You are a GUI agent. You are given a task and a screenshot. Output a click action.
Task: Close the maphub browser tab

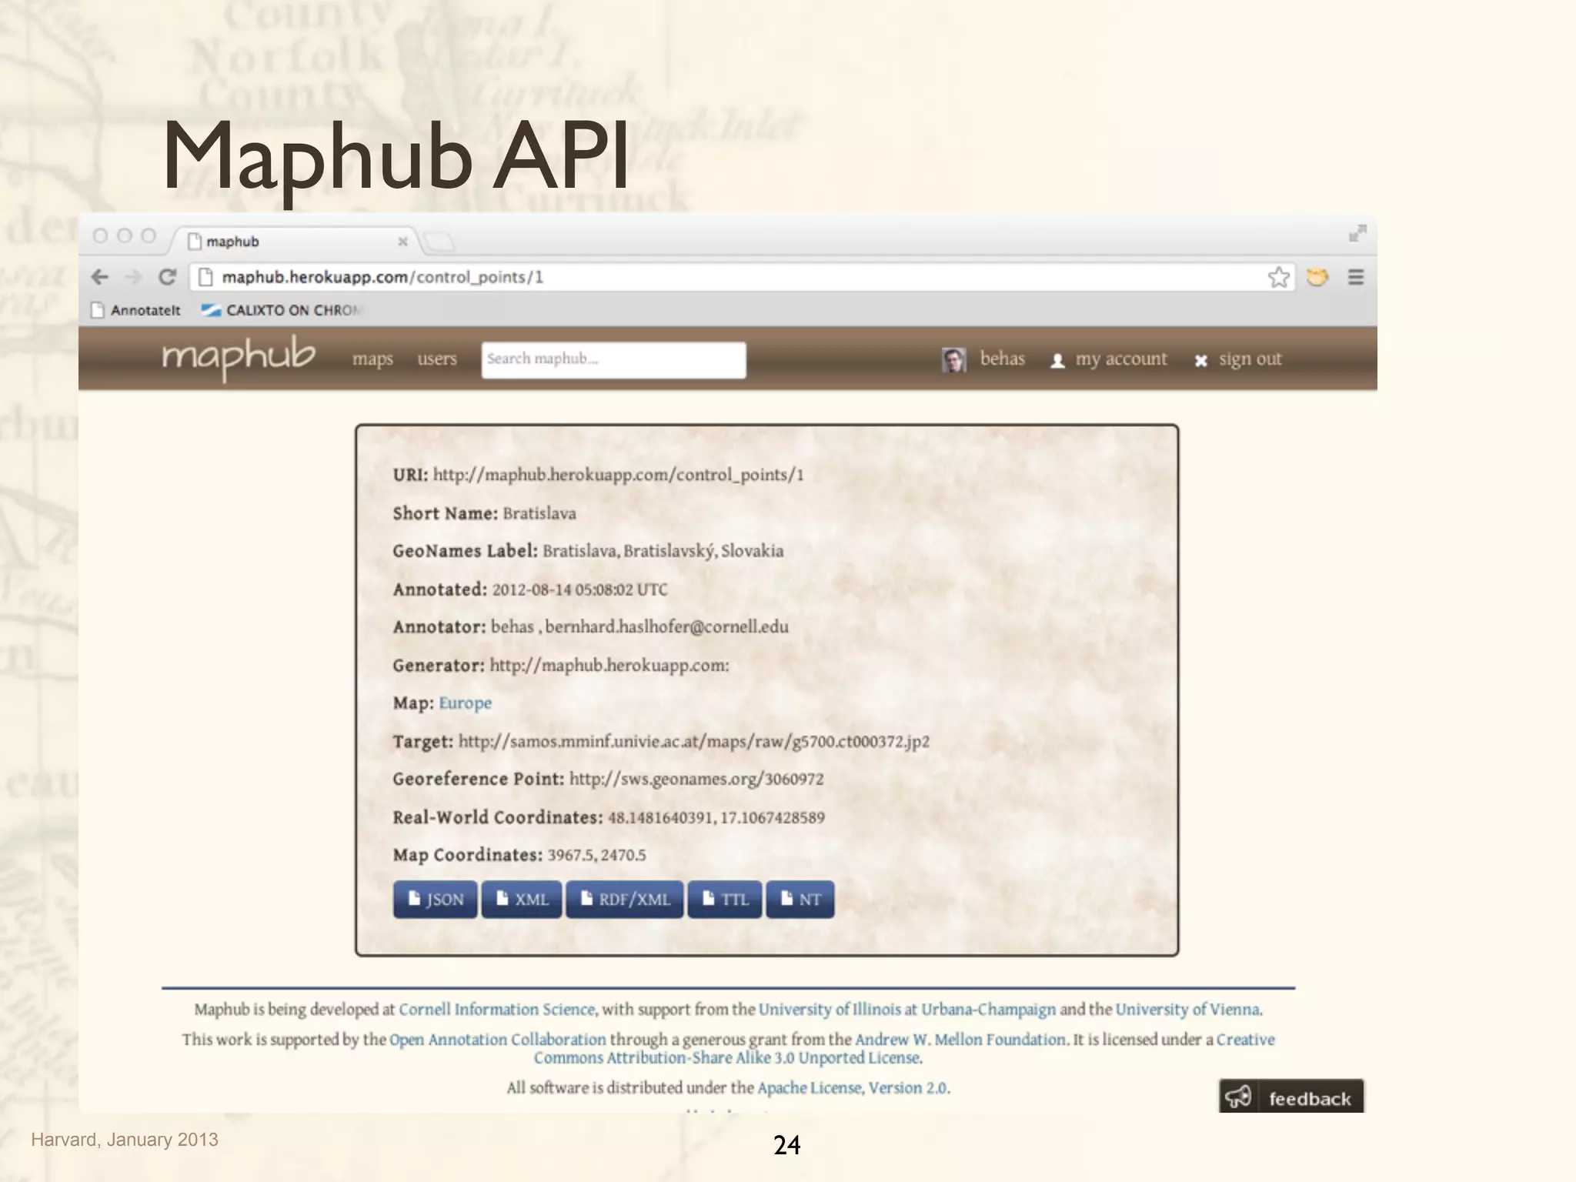[x=402, y=242]
